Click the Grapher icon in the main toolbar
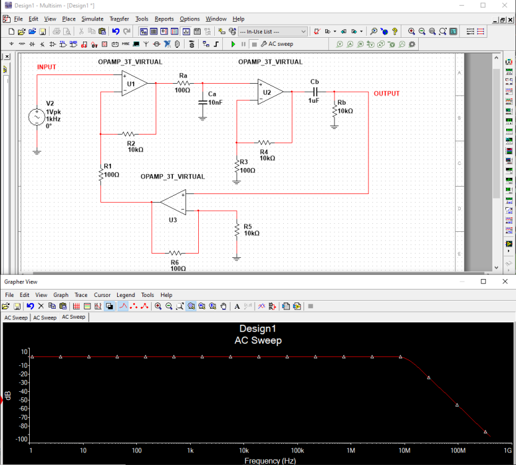The image size is (516, 465). pos(186,31)
